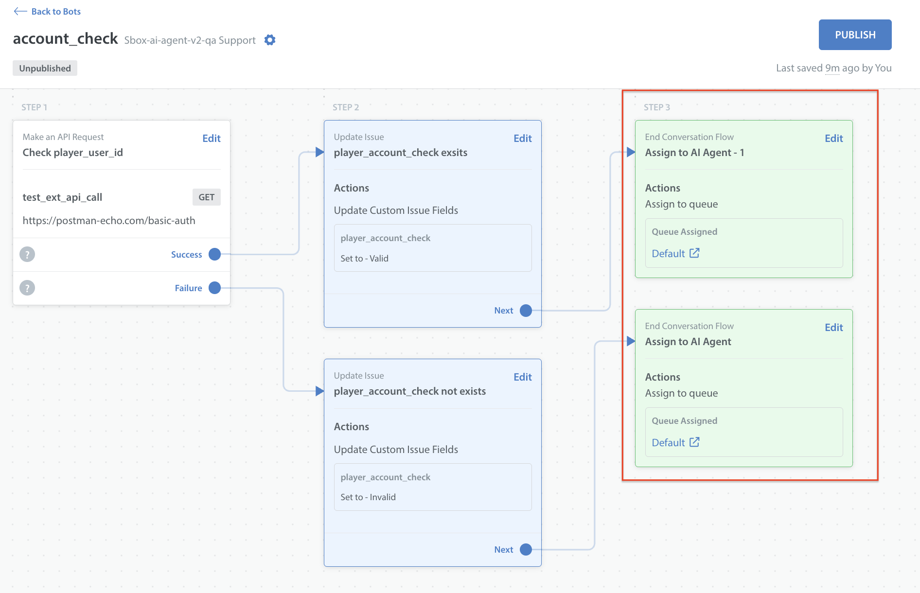Click the help icon beside Success
The image size is (920, 593).
tap(27, 254)
